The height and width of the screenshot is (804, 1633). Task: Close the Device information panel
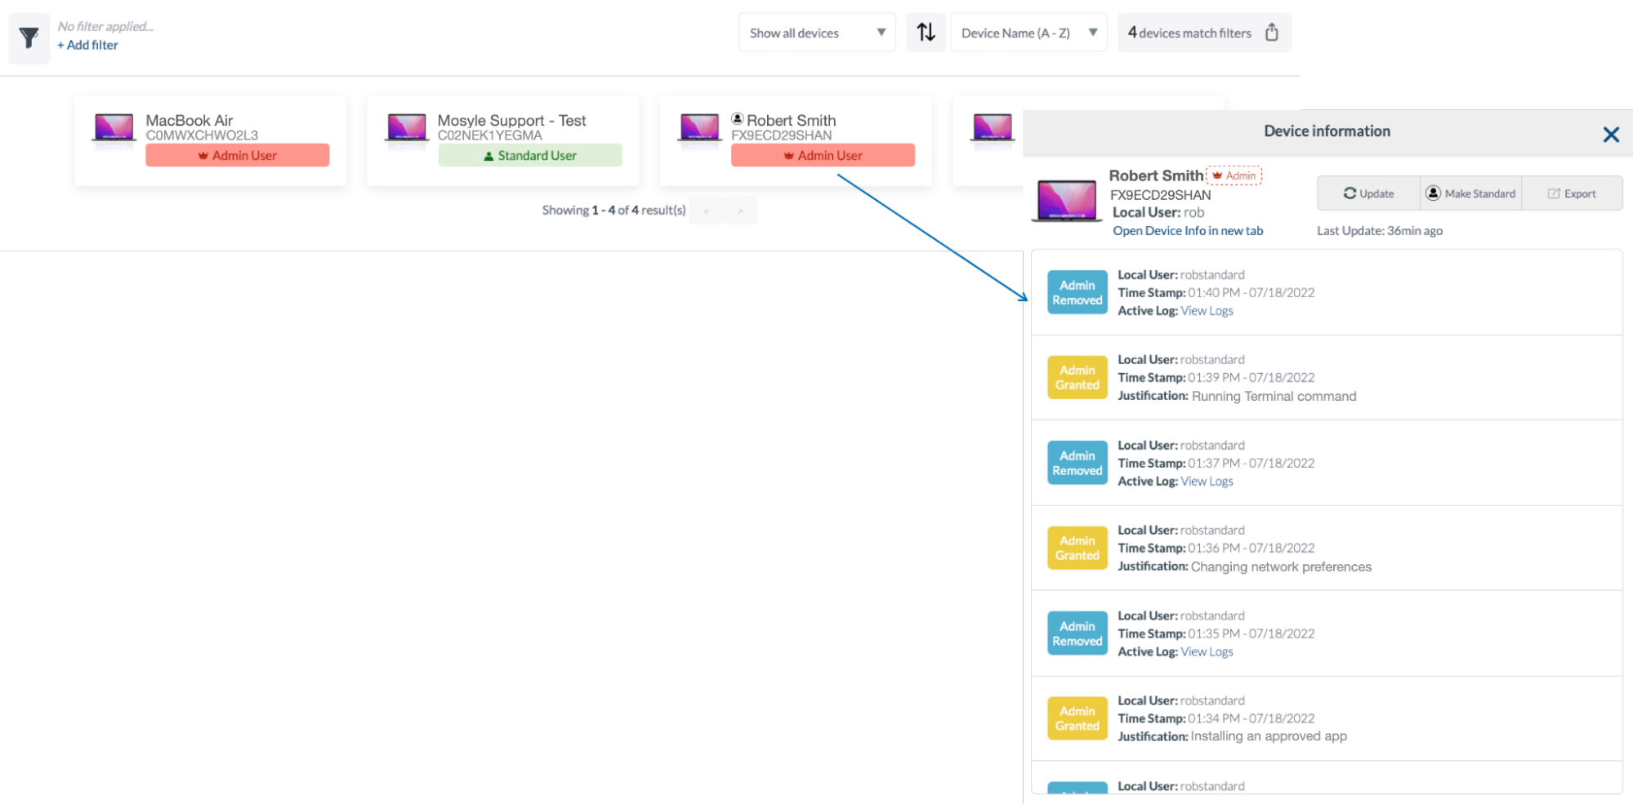[x=1610, y=135]
